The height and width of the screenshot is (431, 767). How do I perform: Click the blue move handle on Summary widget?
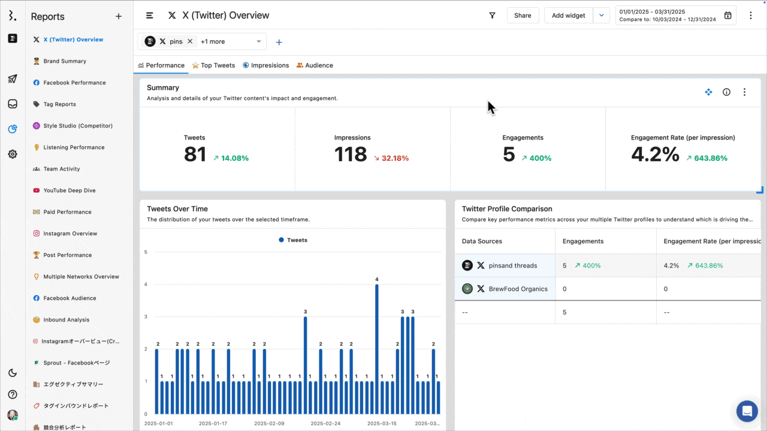708,92
